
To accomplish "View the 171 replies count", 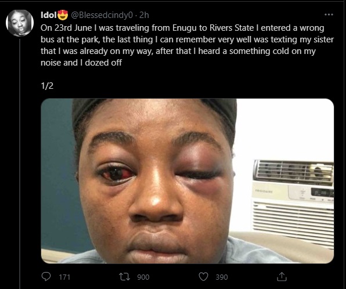I will (x=64, y=277).
